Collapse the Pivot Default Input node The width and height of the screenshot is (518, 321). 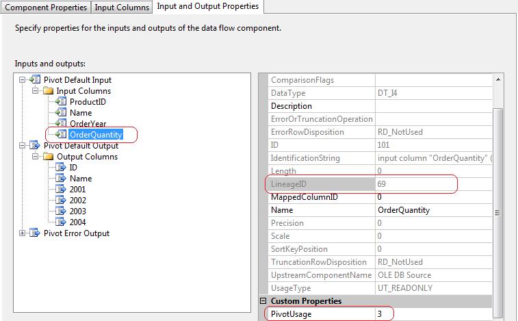[x=23, y=80]
